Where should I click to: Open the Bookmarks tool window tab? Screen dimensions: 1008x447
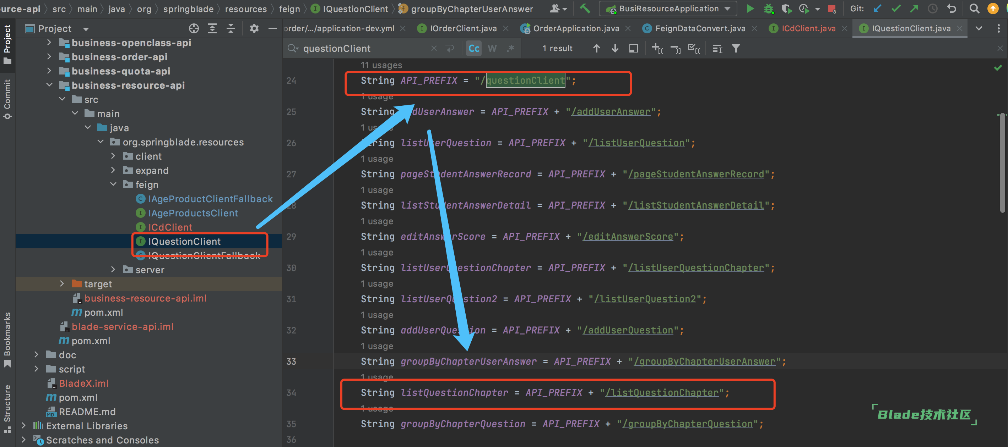point(7,339)
